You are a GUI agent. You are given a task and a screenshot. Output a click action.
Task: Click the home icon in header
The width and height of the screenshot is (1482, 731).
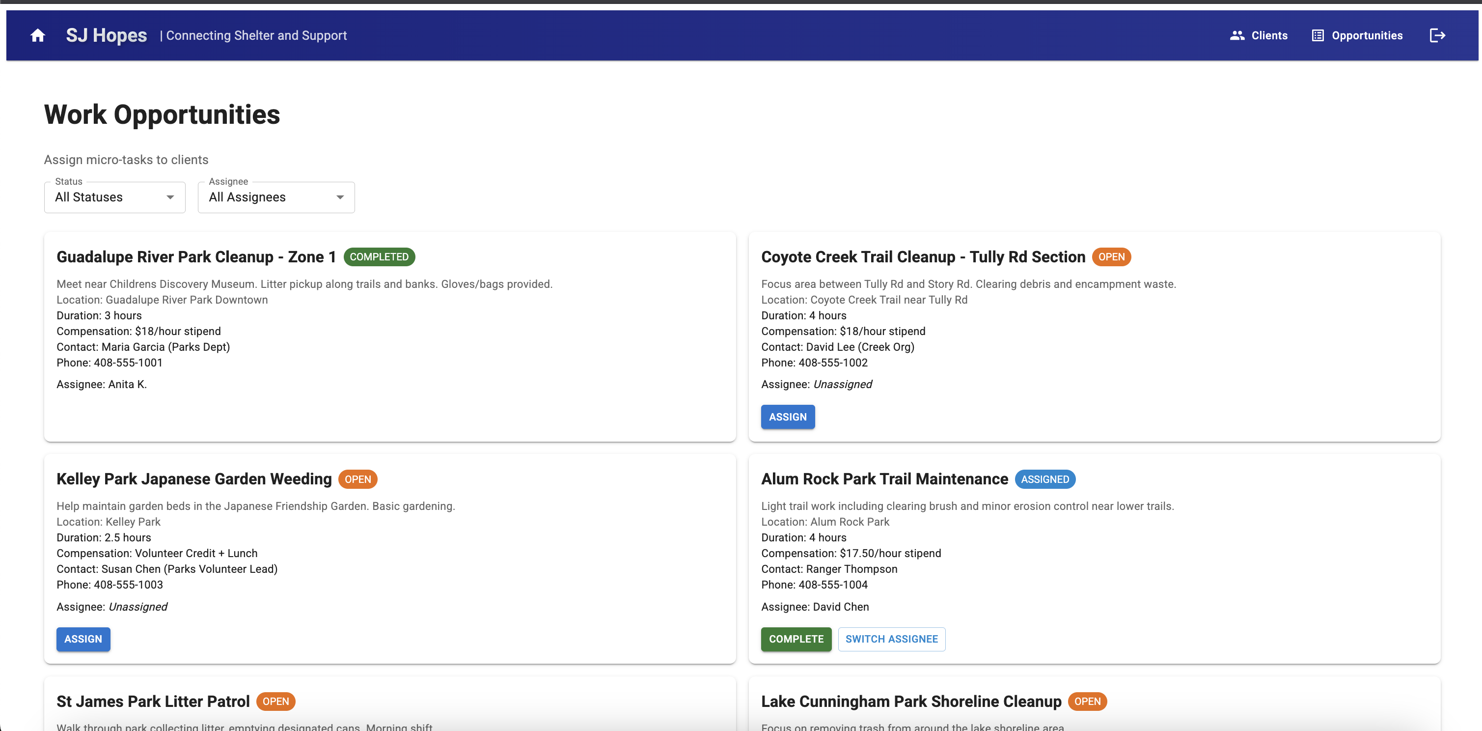[38, 36]
